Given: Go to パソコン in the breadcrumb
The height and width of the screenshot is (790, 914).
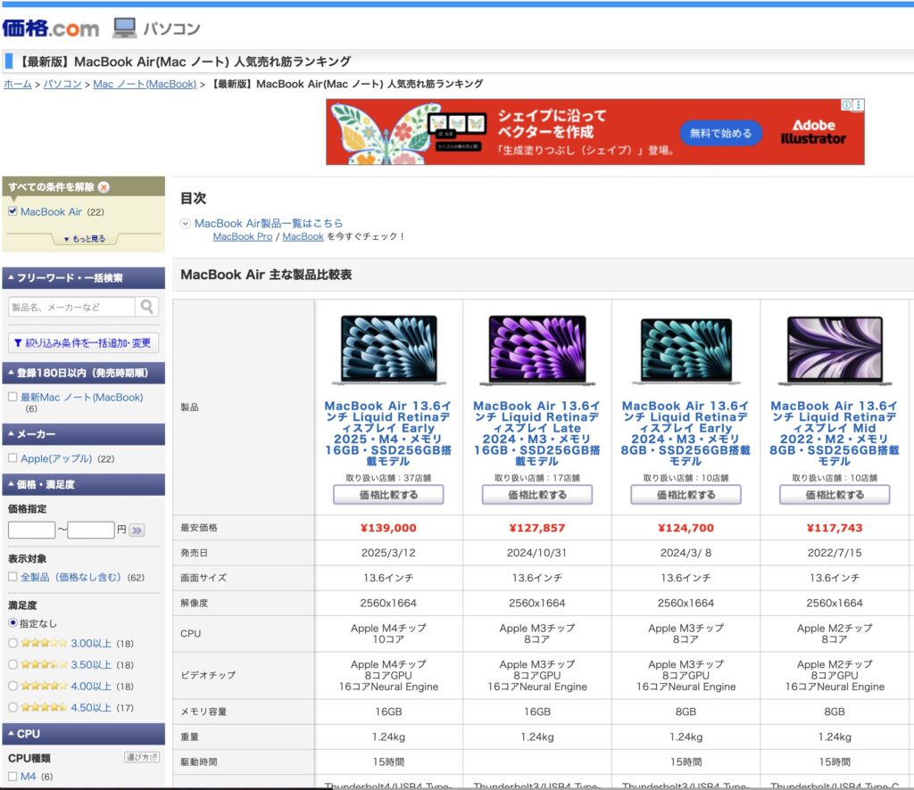Looking at the screenshot, I should tap(62, 84).
